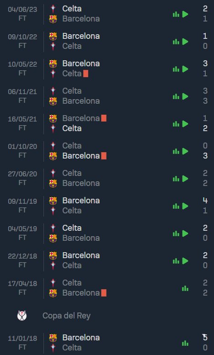Open stats icon for 22/12/18 match

[x=176, y=261]
